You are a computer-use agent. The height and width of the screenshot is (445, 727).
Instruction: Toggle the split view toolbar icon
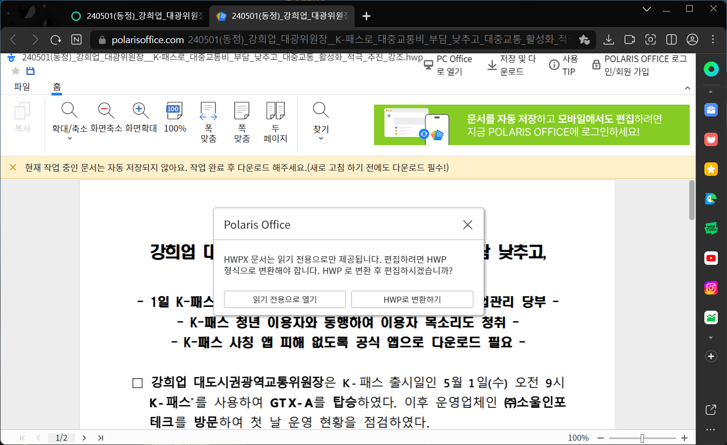coord(671,39)
